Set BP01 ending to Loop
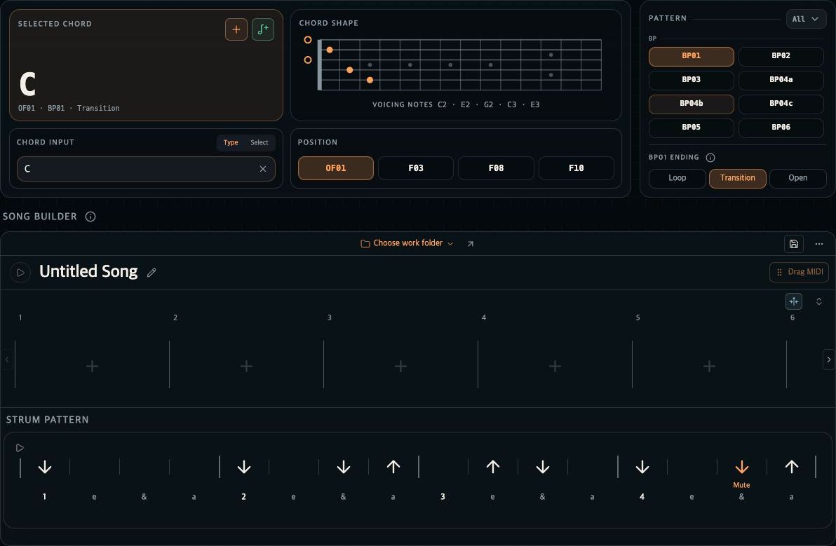836x546 pixels. [677, 178]
